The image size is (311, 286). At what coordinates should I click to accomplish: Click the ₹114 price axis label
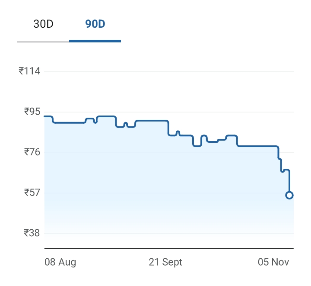point(29,71)
